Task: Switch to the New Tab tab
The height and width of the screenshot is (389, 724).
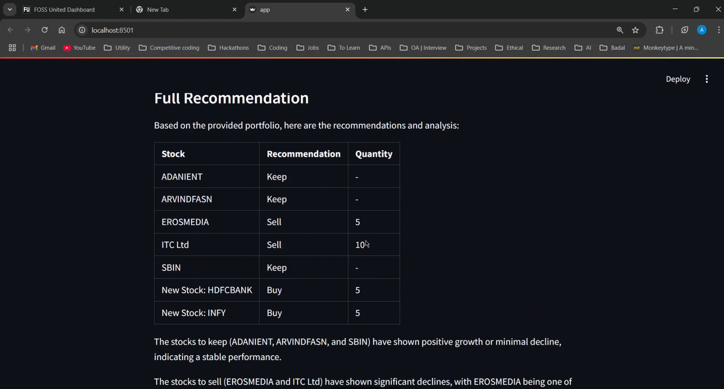Action: (187, 10)
